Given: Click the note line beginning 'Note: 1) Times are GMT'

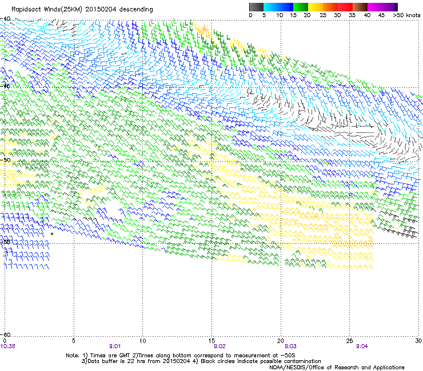Looking at the screenshot, I should [181, 356].
